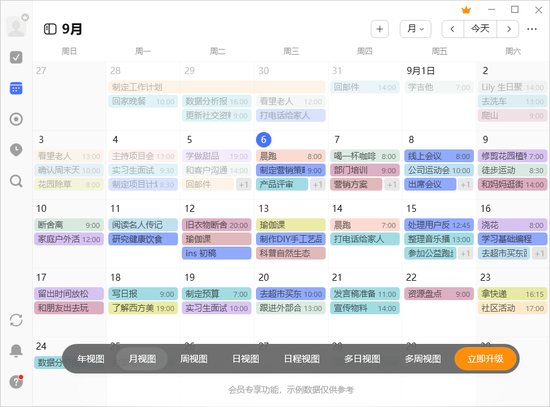Open the 线上会议 8:00 event

click(439, 156)
